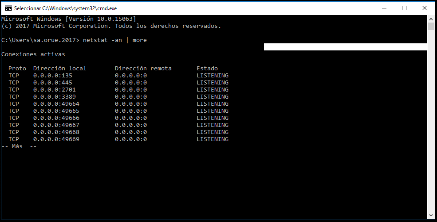Click the 'Dirección local' column header
437x222 pixels.
[x=59, y=69]
